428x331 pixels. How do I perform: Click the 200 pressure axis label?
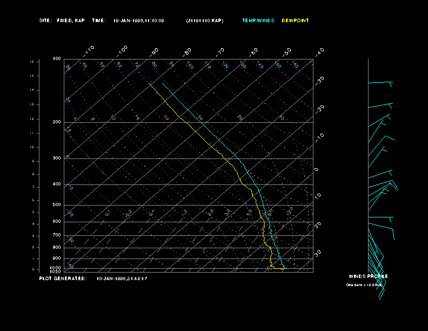pos(57,122)
